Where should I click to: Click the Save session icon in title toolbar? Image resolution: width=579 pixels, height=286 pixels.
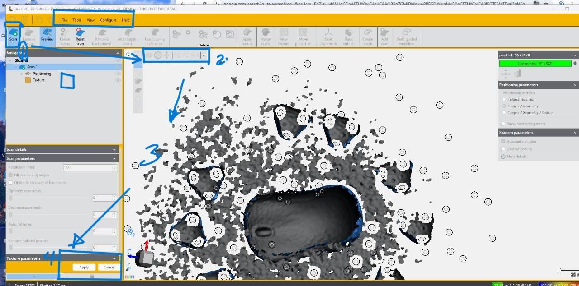(x=25, y=20)
